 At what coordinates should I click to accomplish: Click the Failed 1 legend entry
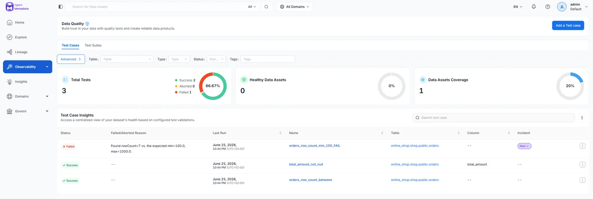pos(183,92)
